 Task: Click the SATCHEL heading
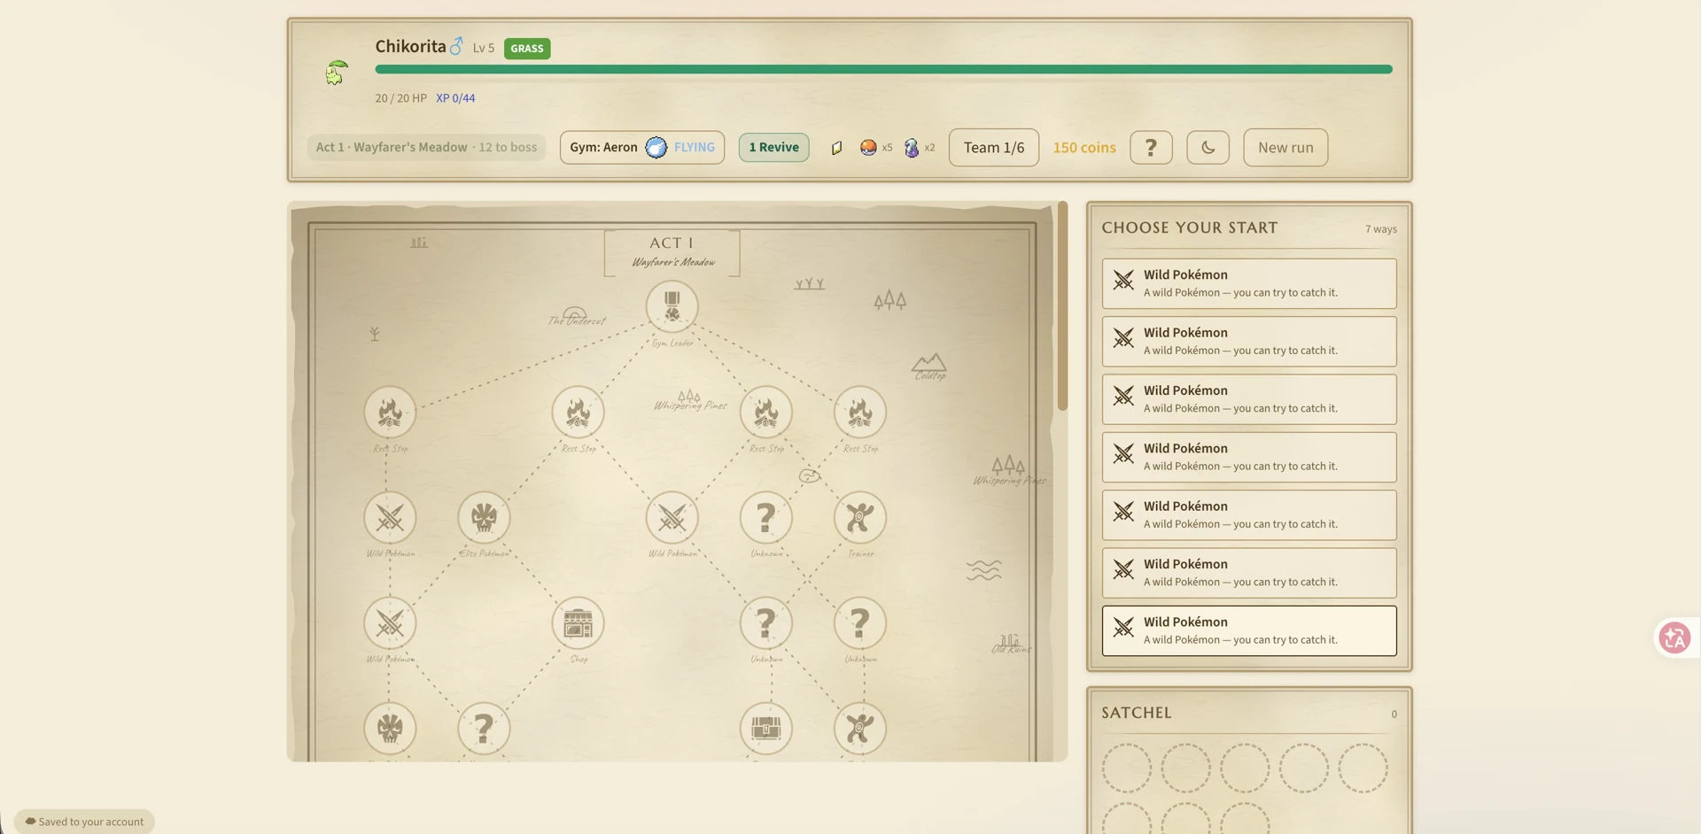point(1137,712)
